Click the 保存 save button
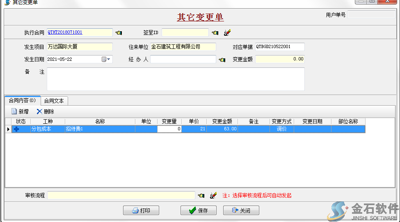The image size is (400, 222). click(x=198, y=210)
